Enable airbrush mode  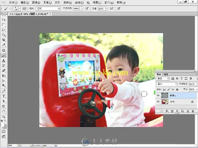pos(111,8)
